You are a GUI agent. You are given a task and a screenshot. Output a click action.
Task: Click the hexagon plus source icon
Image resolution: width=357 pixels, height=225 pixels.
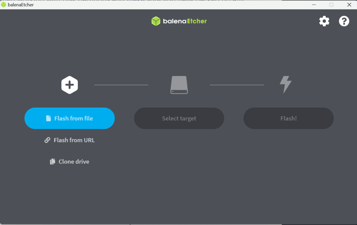(x=70, y=85)
